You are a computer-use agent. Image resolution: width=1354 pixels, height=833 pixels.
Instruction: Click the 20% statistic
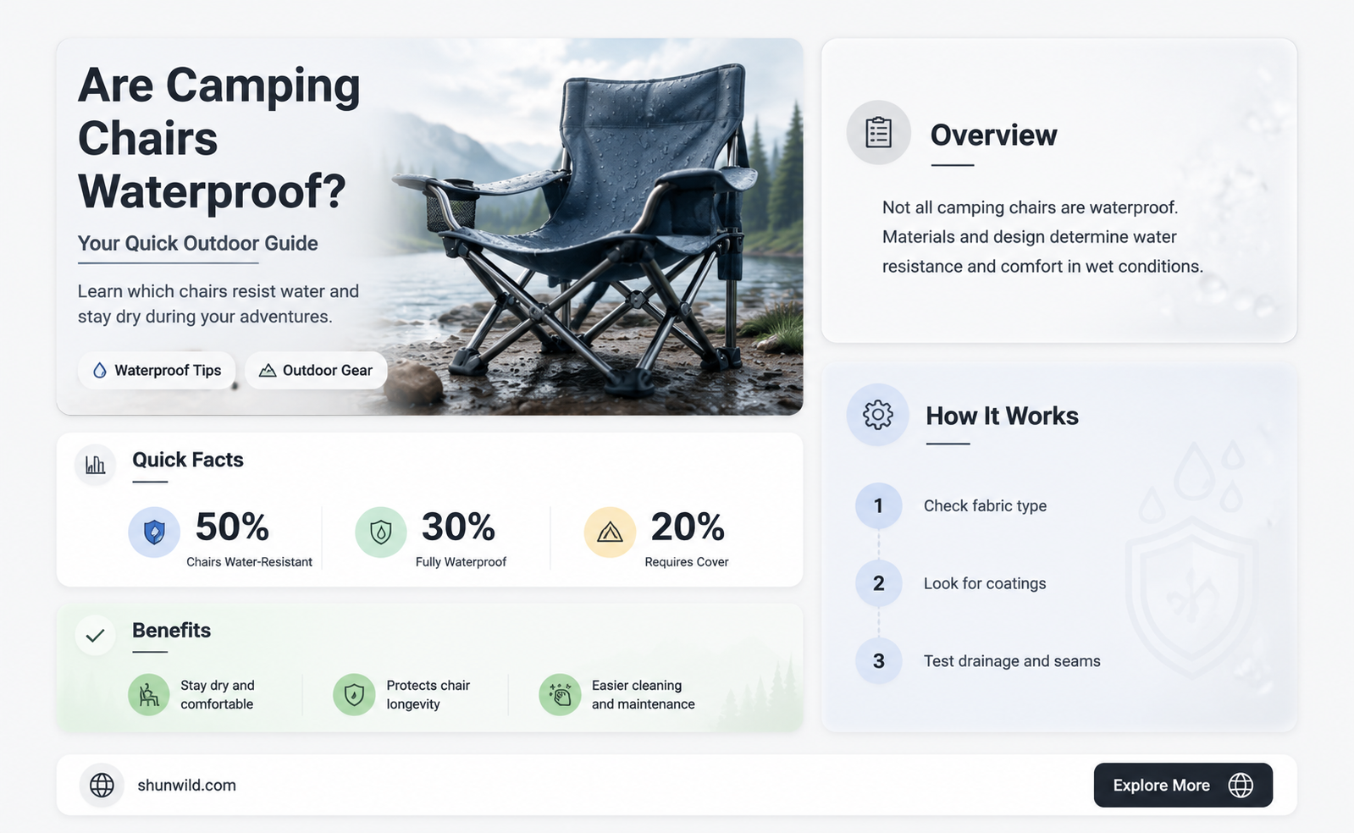tap(688, 527)
